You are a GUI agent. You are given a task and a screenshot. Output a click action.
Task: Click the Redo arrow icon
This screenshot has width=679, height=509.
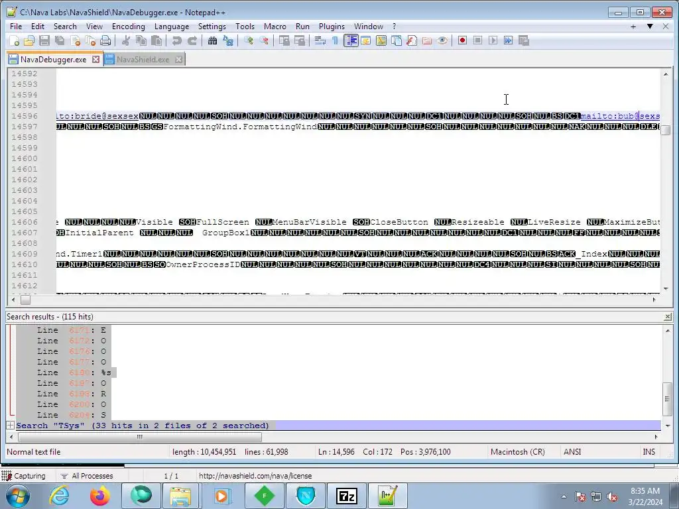click(x=192, y=40)
